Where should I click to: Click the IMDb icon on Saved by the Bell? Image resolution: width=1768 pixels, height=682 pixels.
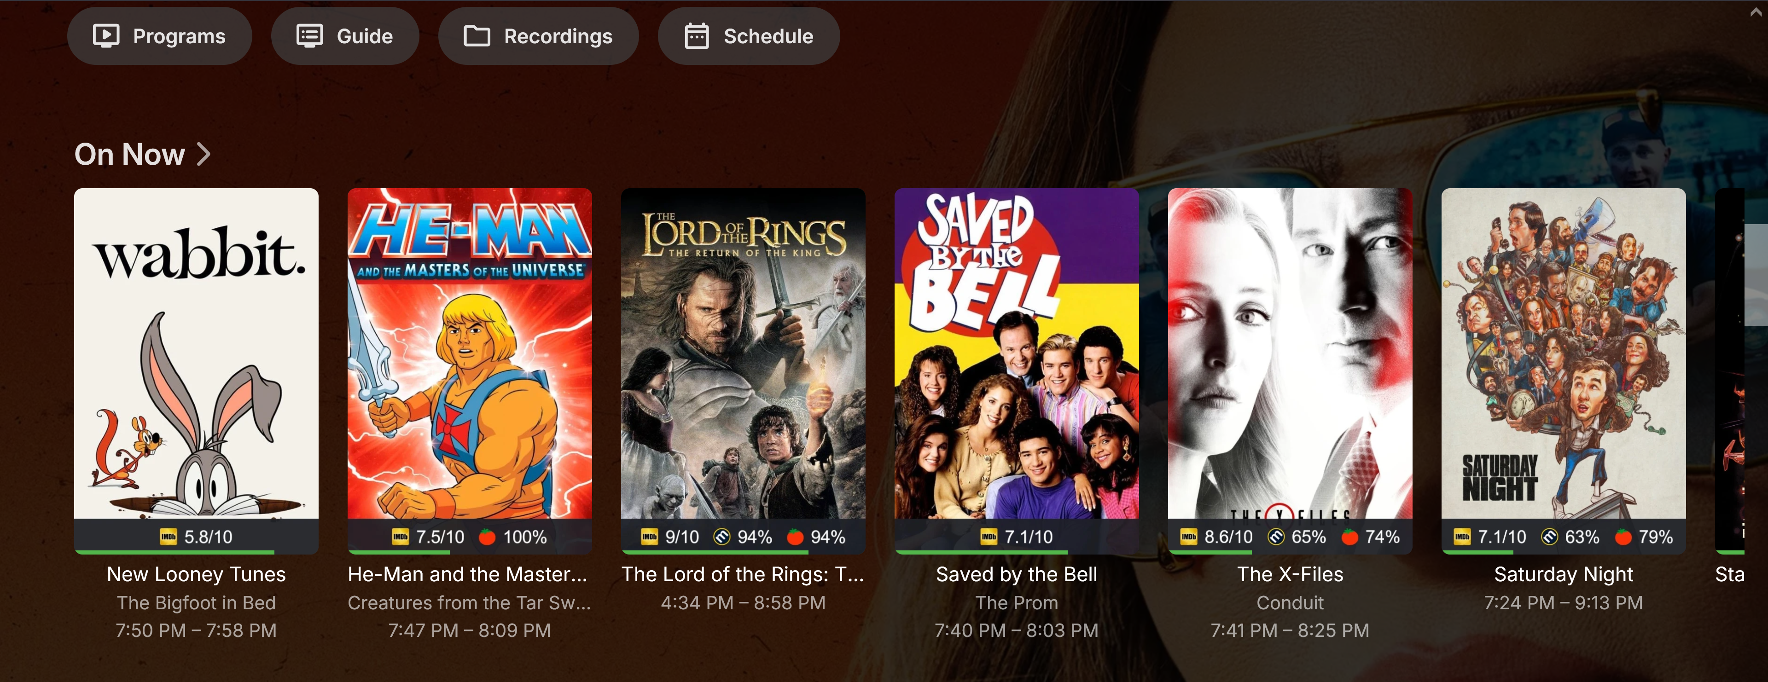tap(989, 537)
